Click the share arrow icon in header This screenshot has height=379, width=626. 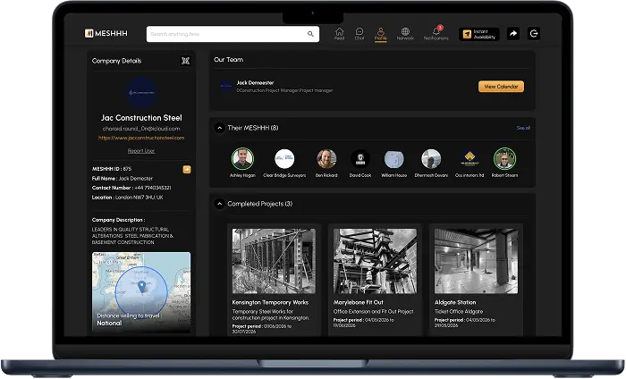(x=513, y=34)
